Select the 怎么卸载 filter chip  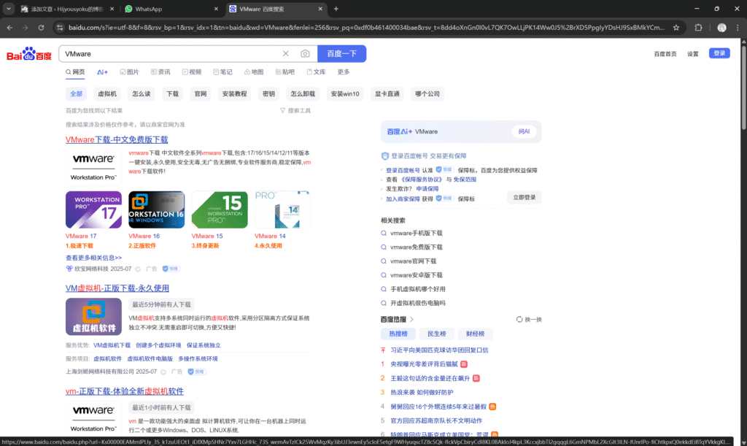(303, 94)
